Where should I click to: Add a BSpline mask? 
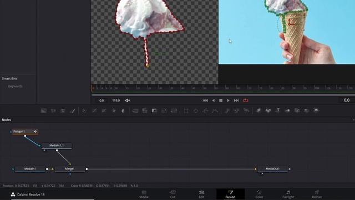tap(215, 111)
